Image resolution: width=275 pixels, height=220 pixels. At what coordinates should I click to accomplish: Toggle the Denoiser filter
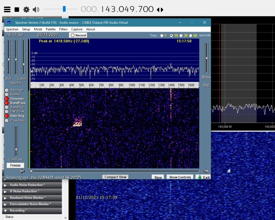7,99
